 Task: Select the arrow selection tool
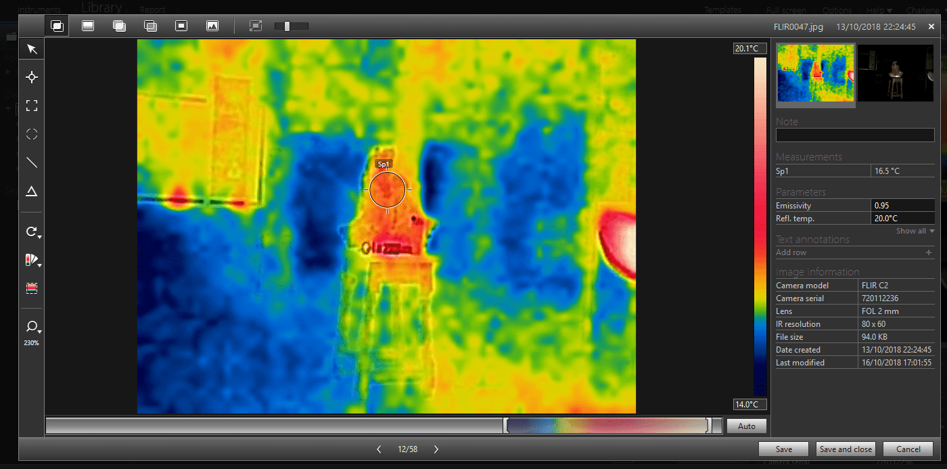[x=32, y=49]
